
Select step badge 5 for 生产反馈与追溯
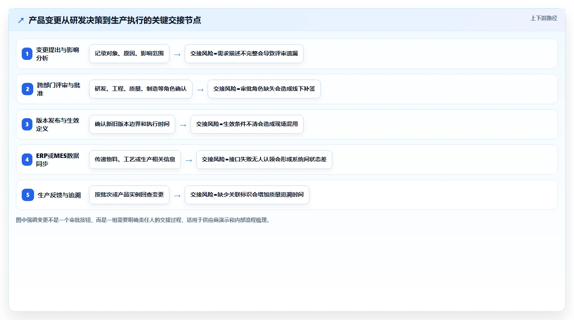(27, 195)
